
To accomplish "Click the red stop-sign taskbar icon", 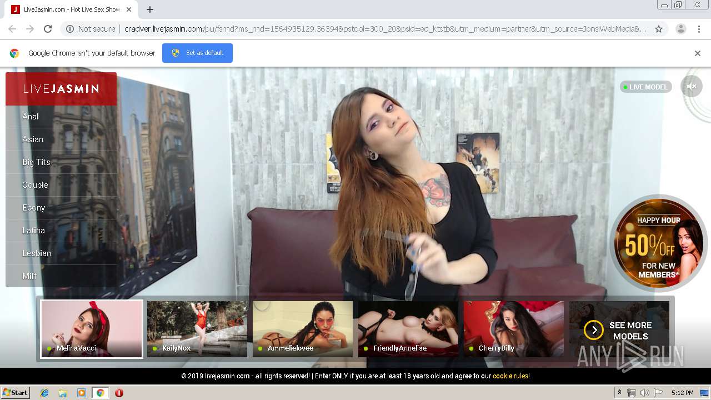I will (119, 393).
